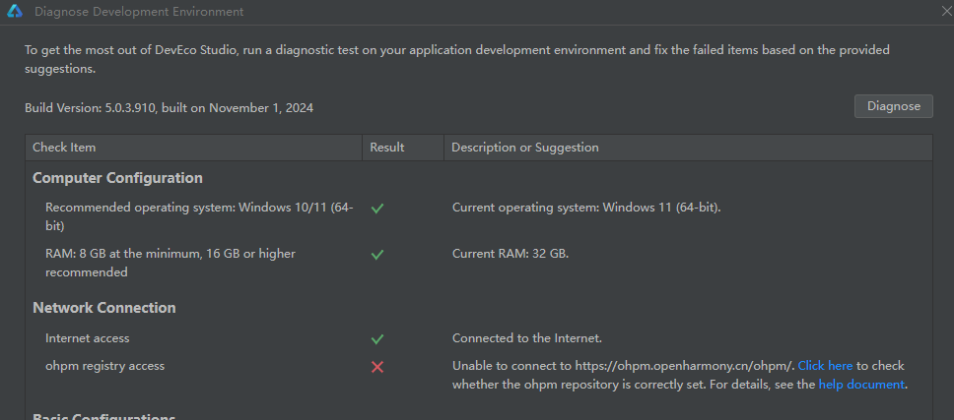Open the 'Click here' ohpm repository link
Image resolution: width=954 pixels, height=420 pixels.
[825, 366]
